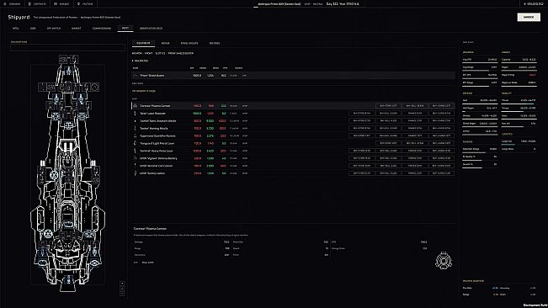This screenshot has width=548, height=308.
Task: Click the 'Prism' Shield Buster weapon icon
Action: 136,76
